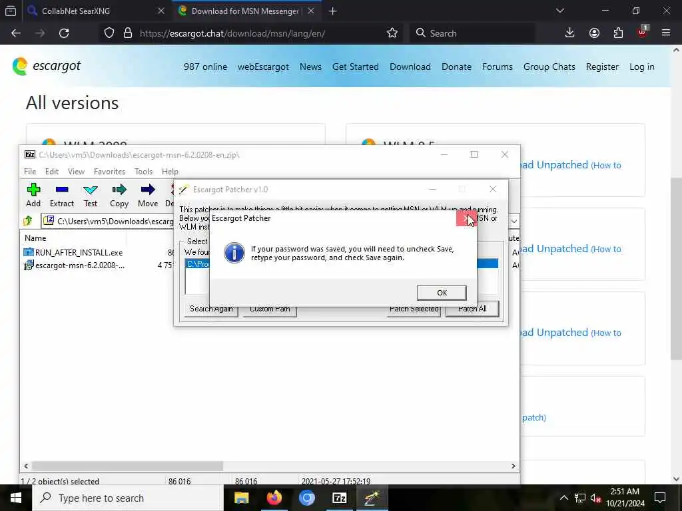
Task: Open the 7-Zip File menu
Action: click(30, 172)
